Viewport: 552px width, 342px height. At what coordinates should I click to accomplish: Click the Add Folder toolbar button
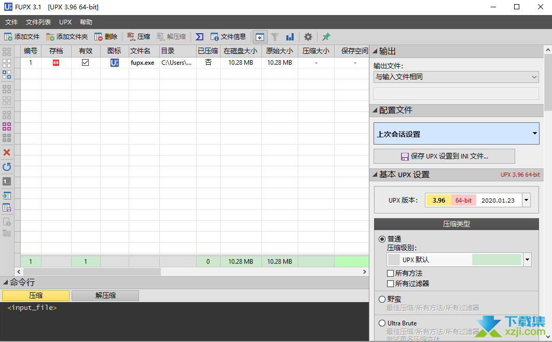[67, 37]
